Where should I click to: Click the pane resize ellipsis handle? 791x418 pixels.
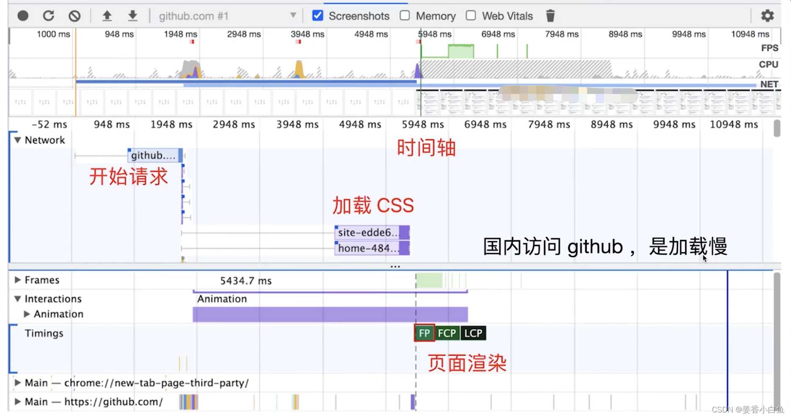pyautogui.click(x=395, y=267)
